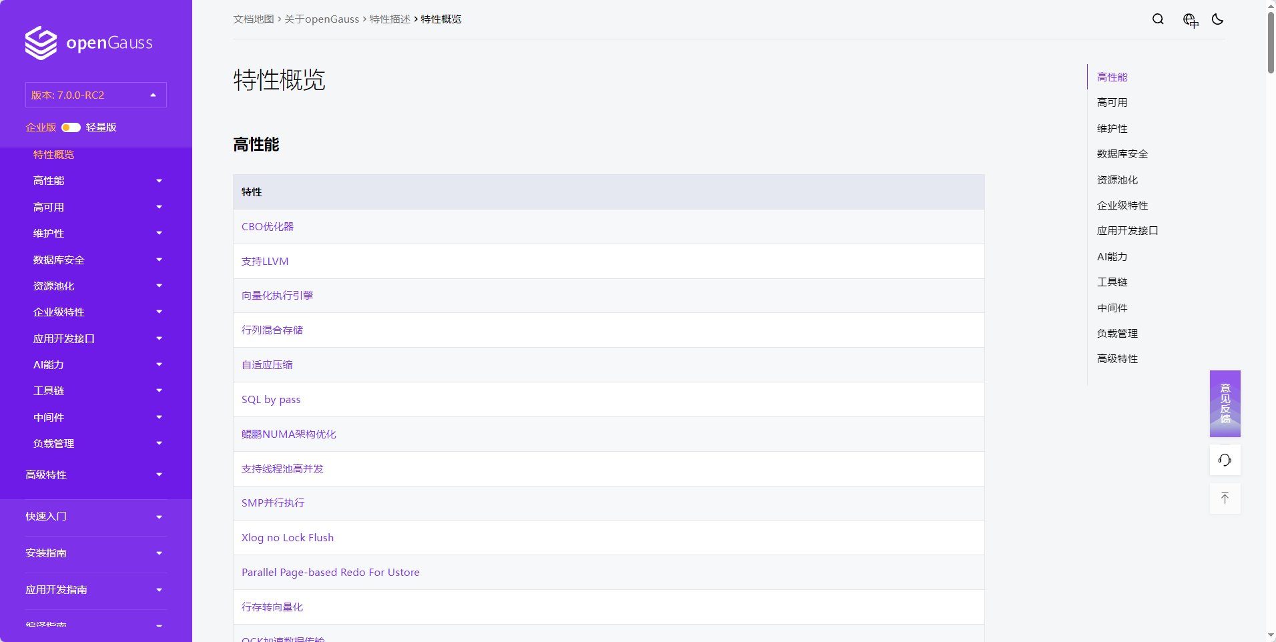
Task: Jump to 高级特性 in right outline
Action: tap(1118, 359)
